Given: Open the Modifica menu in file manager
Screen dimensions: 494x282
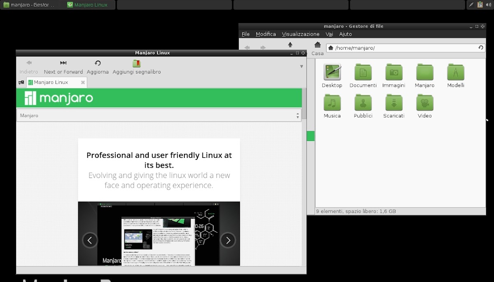Looking at the screenshot, I should coord(266,34).
